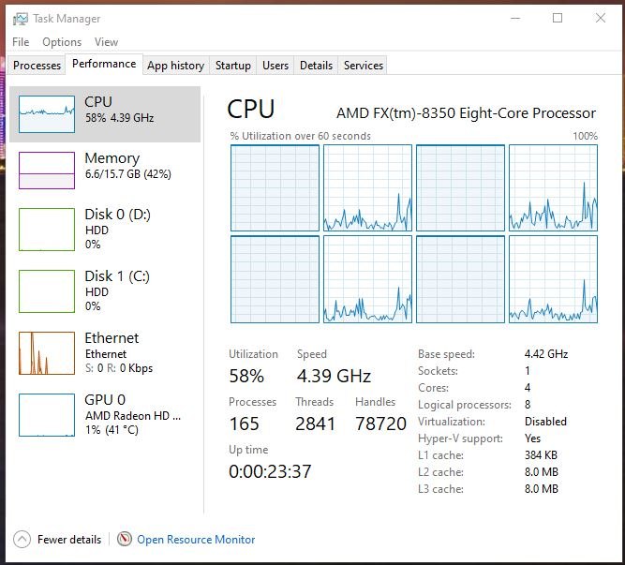The width and height of the screenshot is (625, 565).
Task: Select the Memory usage graph thumbnail
Action: coord(47,170)
